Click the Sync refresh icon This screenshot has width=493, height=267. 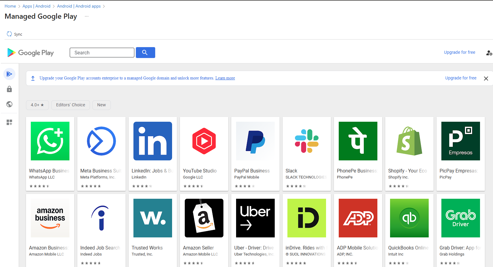[x=9, y=34]
